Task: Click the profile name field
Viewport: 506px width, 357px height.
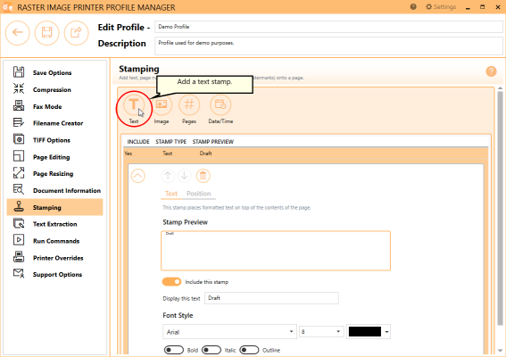Action: pos(328,27)
